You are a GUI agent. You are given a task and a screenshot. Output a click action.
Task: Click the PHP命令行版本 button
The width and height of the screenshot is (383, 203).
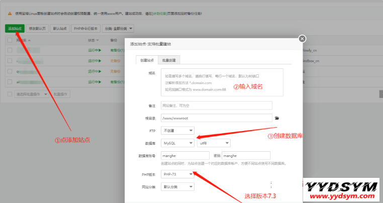pyautogui.click(x=86, y=29)
